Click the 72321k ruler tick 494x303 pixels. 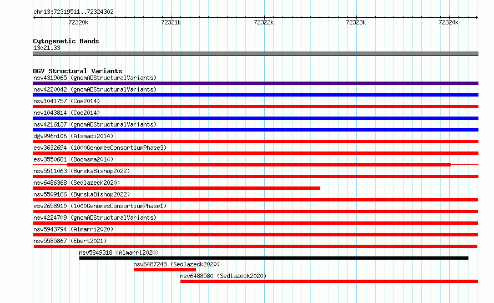coord(171,22)
